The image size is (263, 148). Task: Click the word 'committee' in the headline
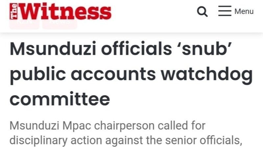coord(60,99)
